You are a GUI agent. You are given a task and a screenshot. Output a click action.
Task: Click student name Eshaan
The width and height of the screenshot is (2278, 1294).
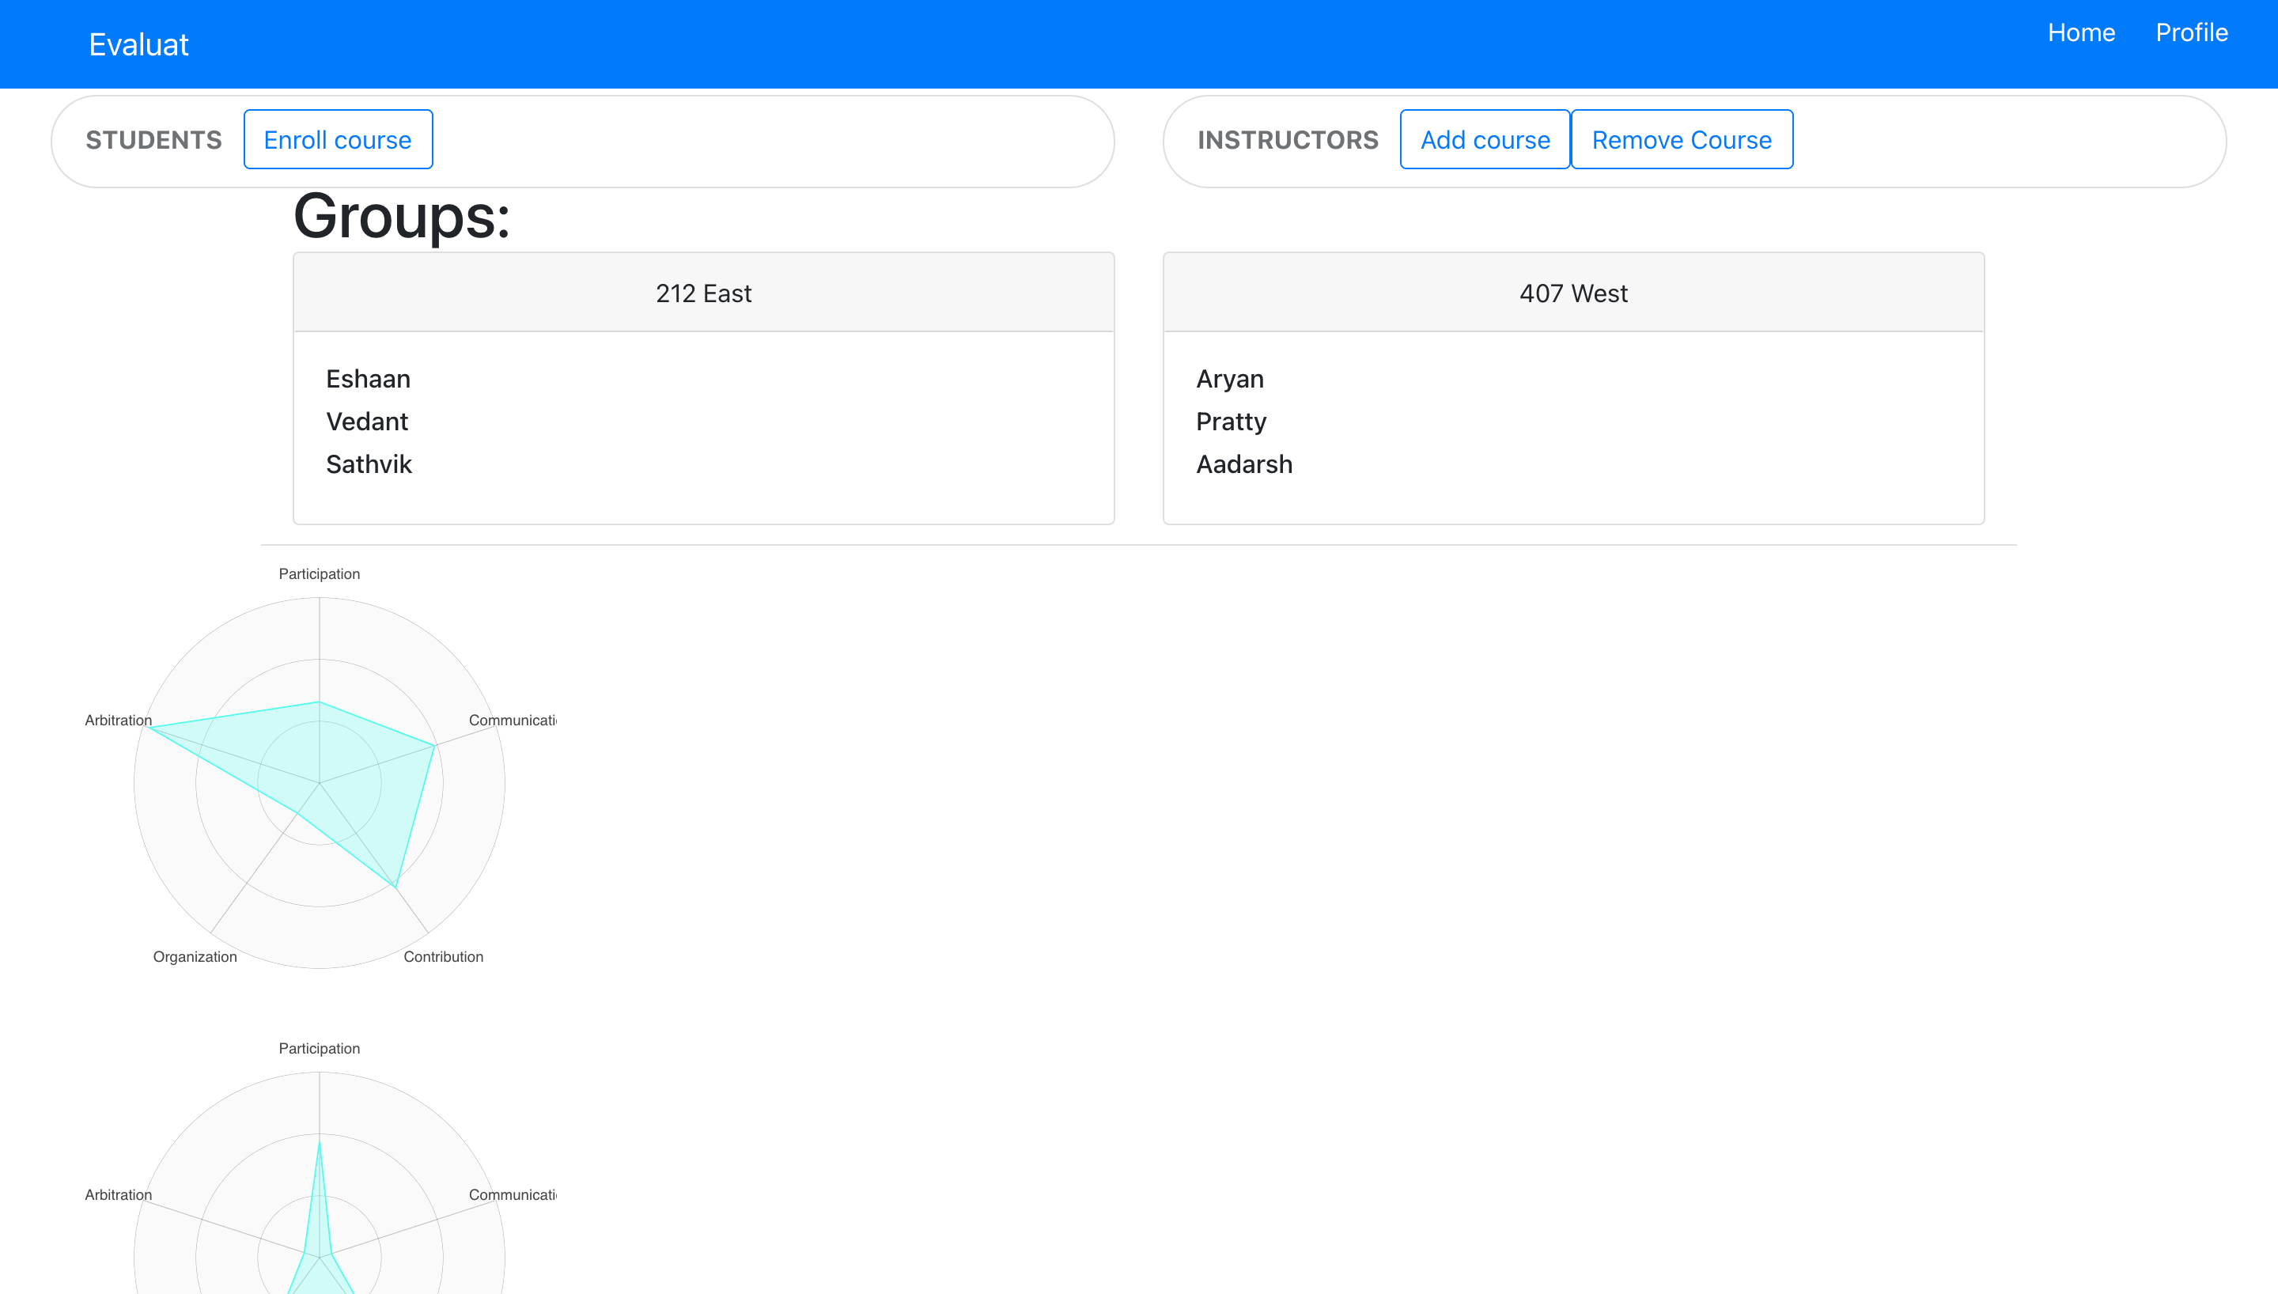click(x=368, y=379)
